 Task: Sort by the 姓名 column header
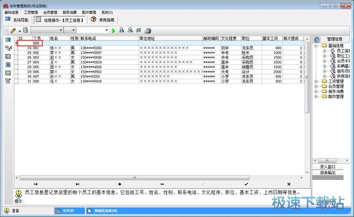tap(59, 39)
